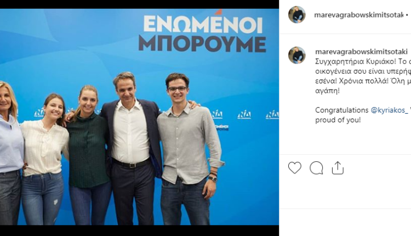Click the woman in the dark green turtleneck
The height and width of the screenshot is (236, 411).
88,155
